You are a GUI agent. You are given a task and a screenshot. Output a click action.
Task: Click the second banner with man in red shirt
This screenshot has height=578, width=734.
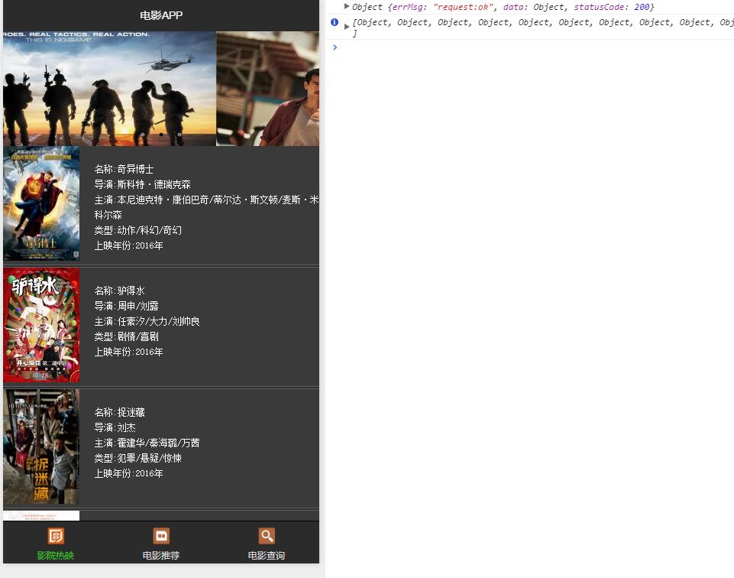point(268,88)
